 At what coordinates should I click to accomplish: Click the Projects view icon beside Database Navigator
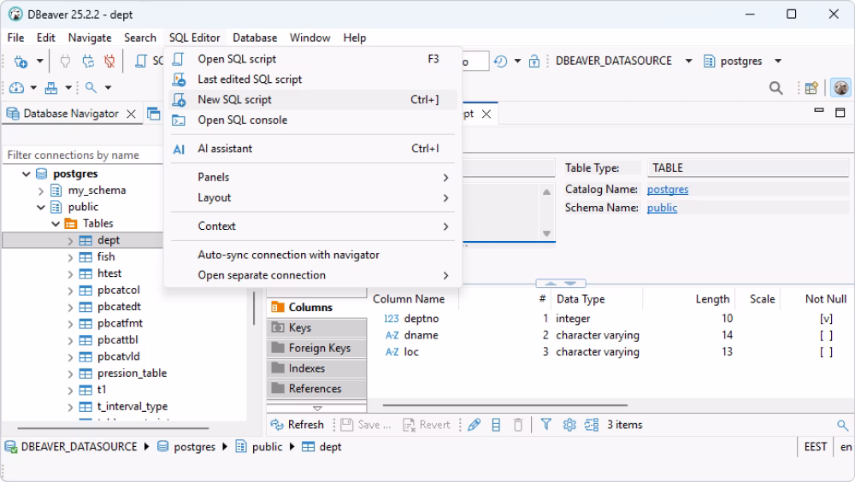[x=154, y=114]
